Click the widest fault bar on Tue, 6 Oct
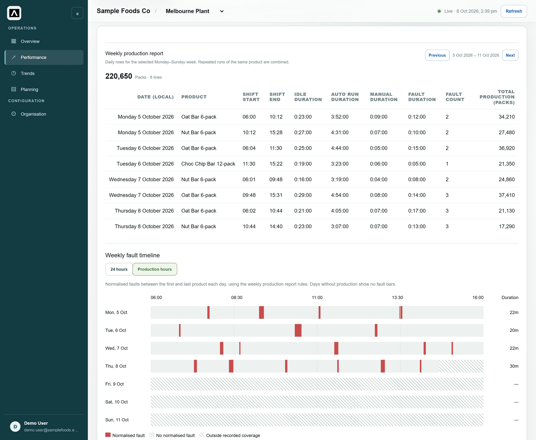This screenshot has width=536, height=440. tap(298, 330)
